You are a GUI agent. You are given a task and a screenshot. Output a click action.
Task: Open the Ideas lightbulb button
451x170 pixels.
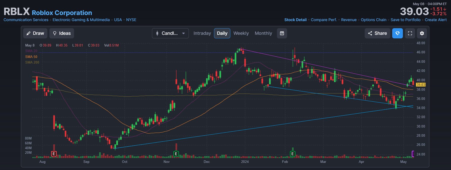click(x=62, y=33)
